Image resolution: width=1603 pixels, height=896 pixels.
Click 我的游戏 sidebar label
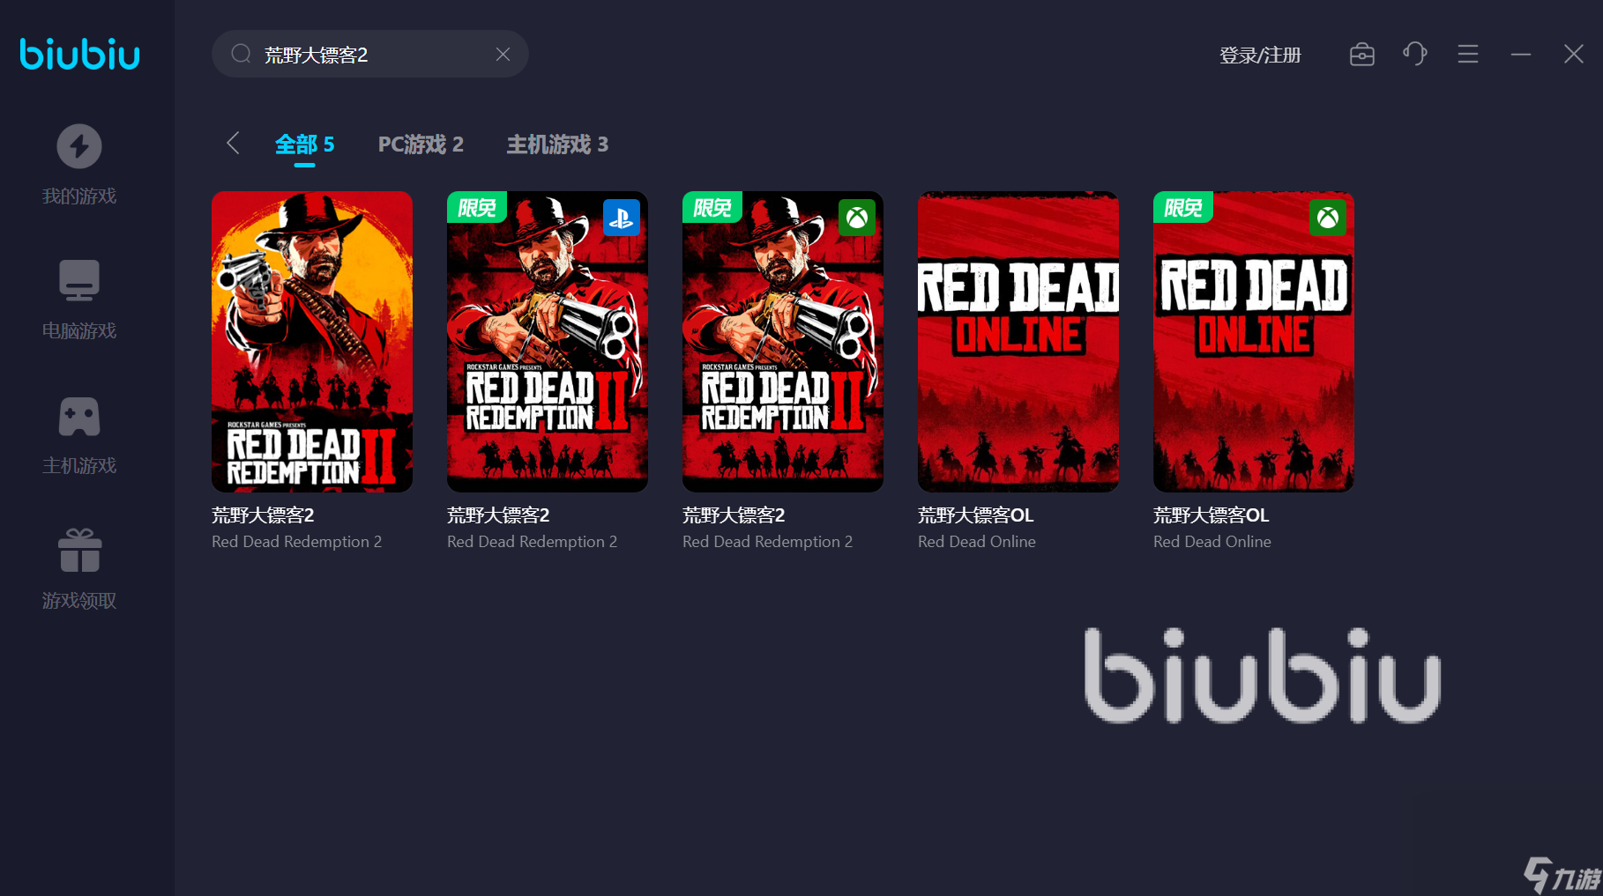tap(79, 196)
